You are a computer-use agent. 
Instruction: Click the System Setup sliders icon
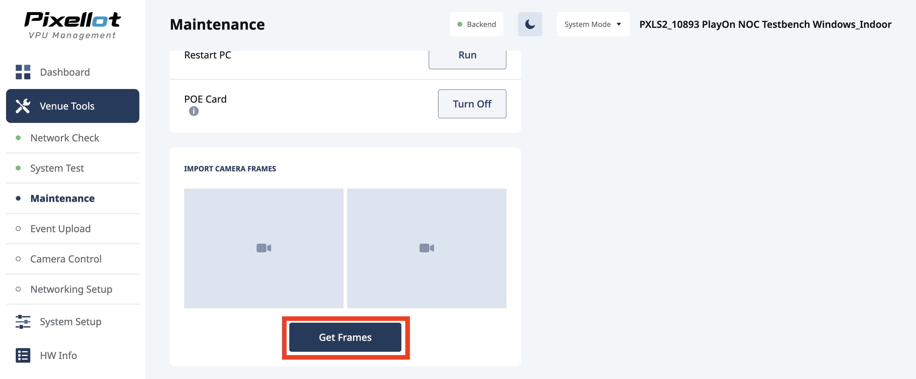point(23,321)
